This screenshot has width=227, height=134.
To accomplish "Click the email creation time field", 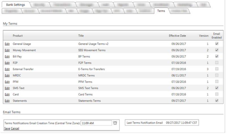I will 97,123.
